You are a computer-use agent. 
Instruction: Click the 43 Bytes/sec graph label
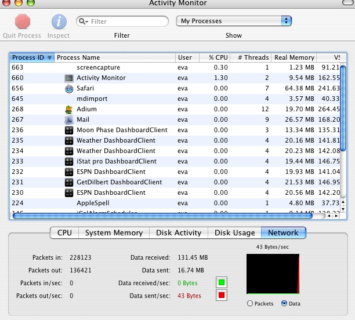tap(273, 247)
